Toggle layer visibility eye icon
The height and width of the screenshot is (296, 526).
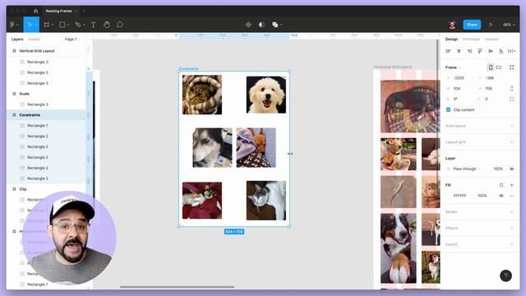[511, 169]
